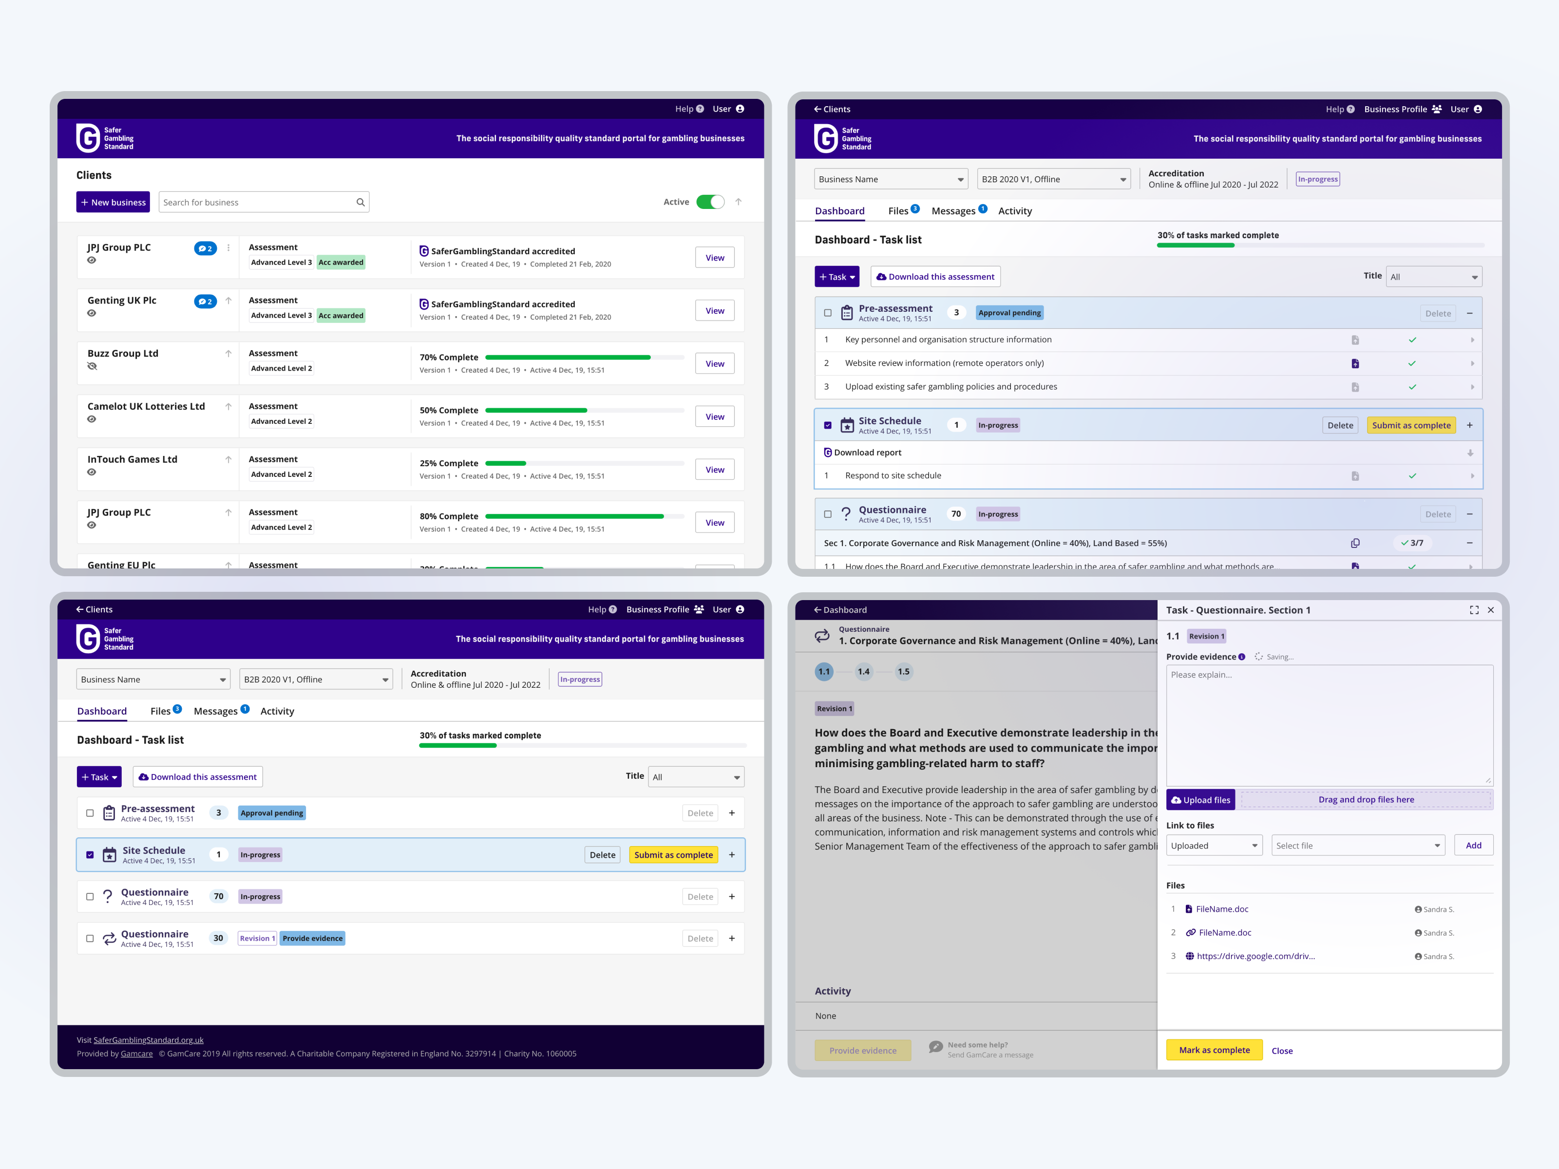Image resolution: width=1559 pixels, height=1169 pixels.
Task: Click the Provide evidence info icon
Action: pyautogui.click(x=1242, y=657)
